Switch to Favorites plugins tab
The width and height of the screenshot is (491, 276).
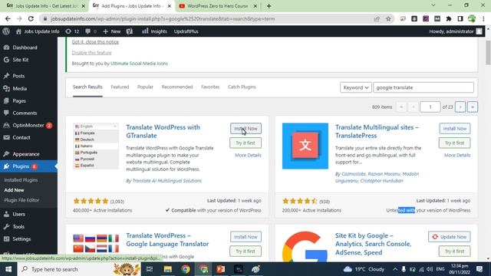tap(210, 87)
